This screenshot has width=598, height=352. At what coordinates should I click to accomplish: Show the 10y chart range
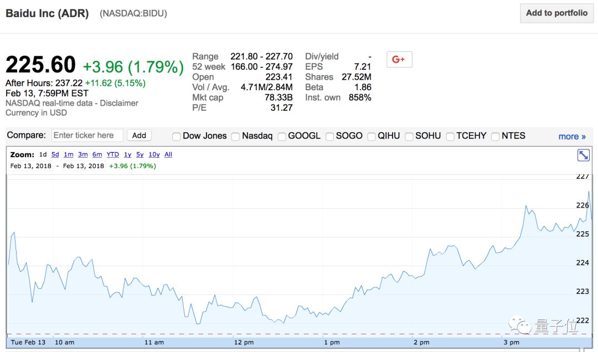[x=154, y=154]
